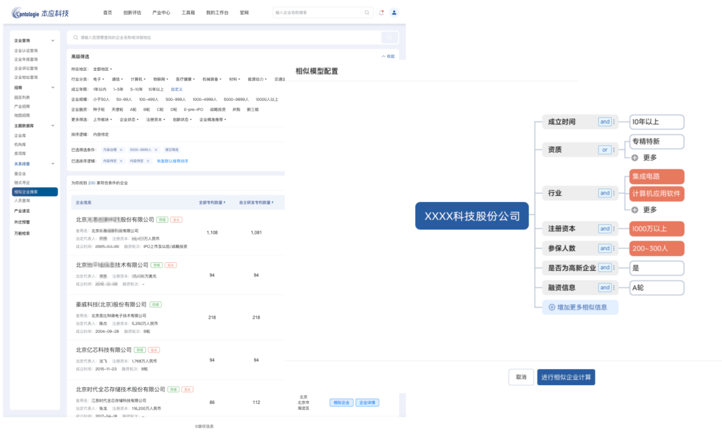The image size is (722, 434).
Task: Collapse advanced filters with 收起
Action: 388,57
